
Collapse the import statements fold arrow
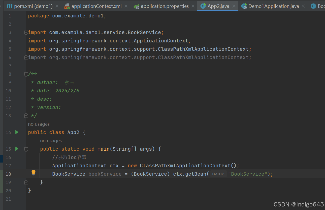point(26,32)
